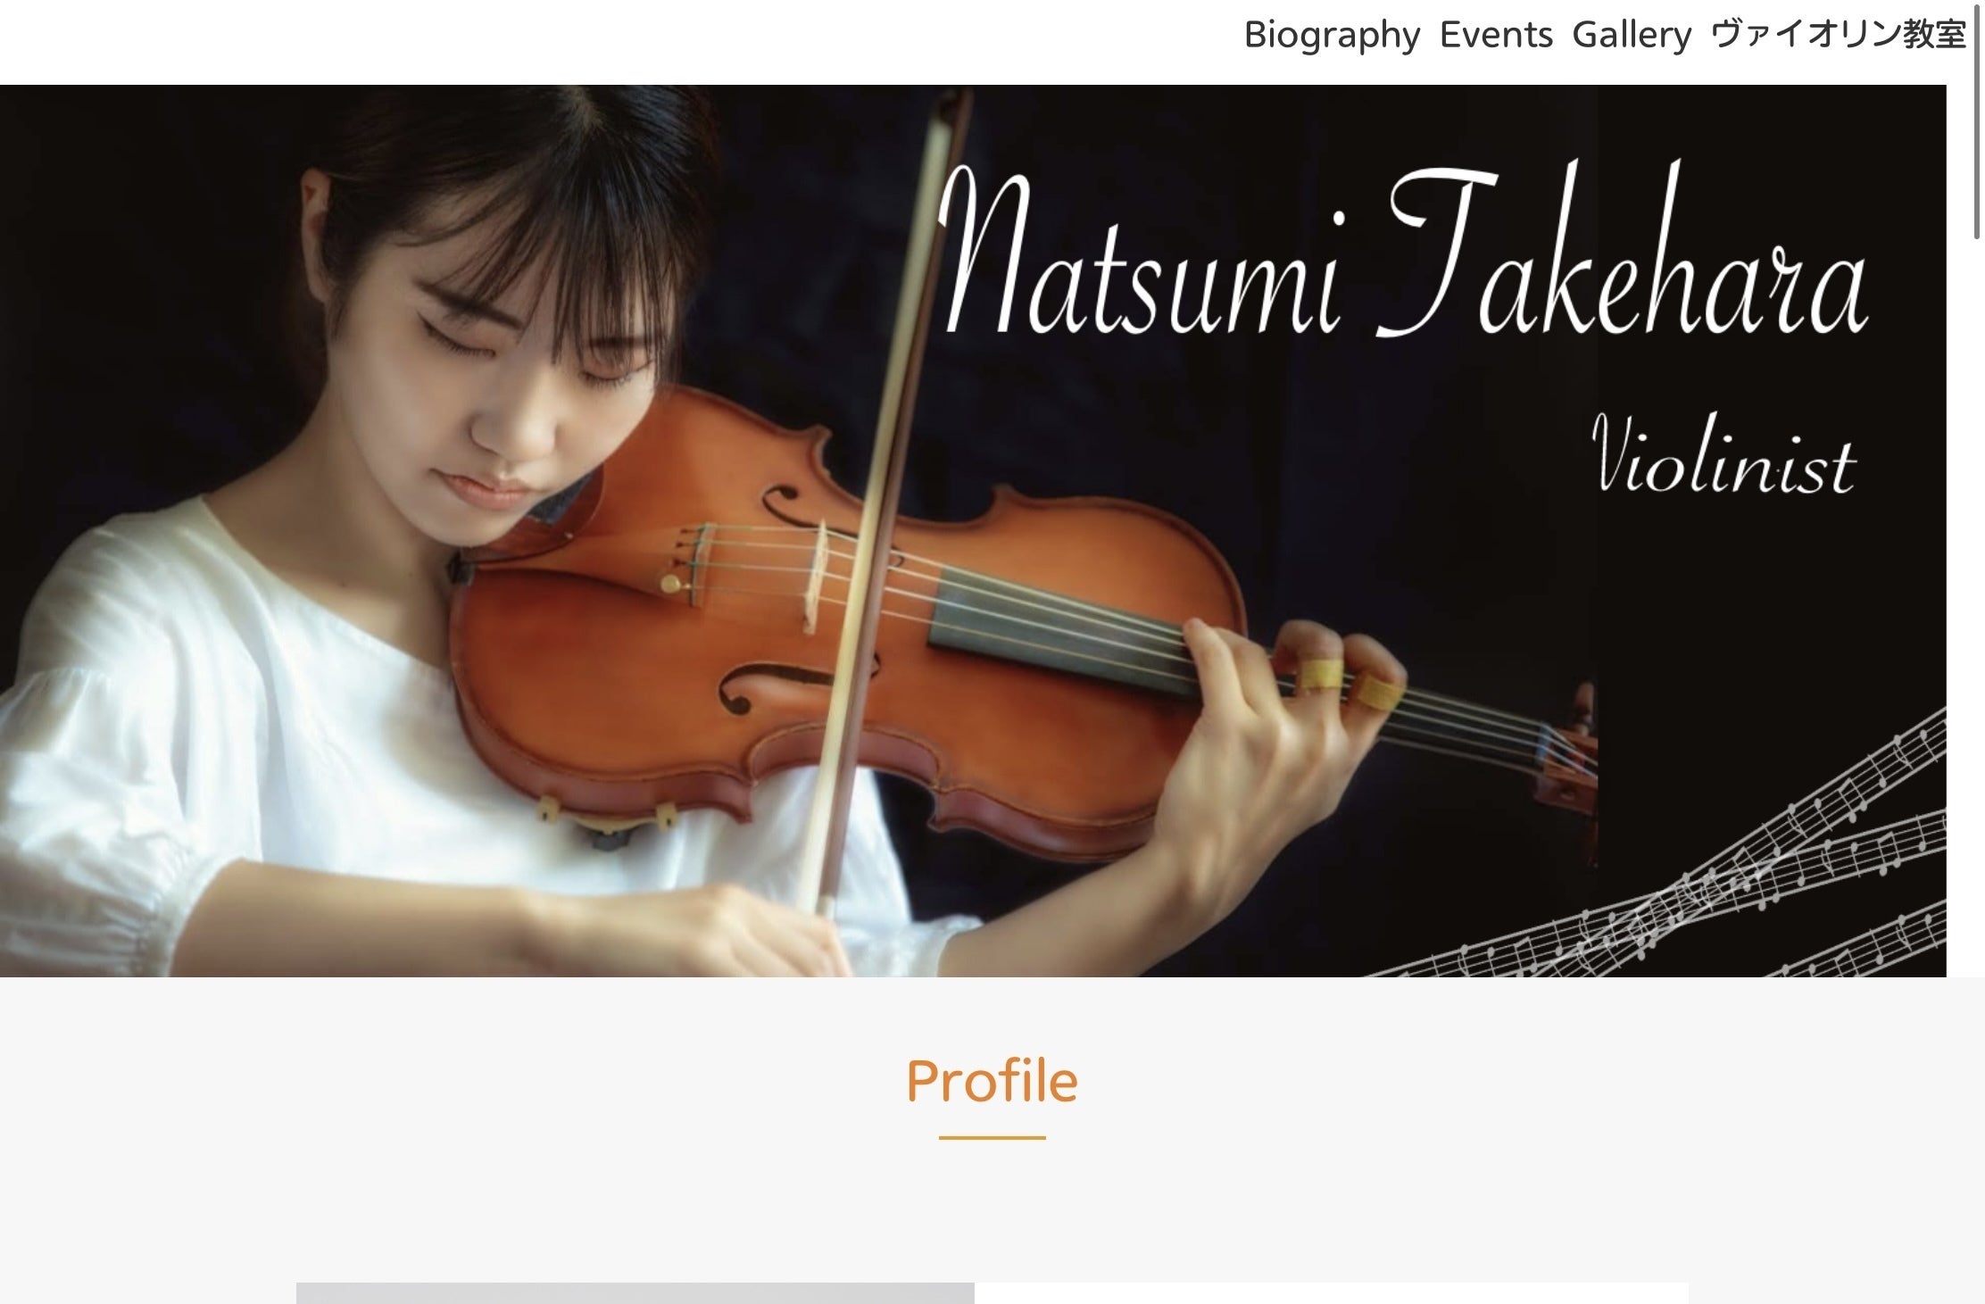Click the violin bow in the photo

pos(879,500)
